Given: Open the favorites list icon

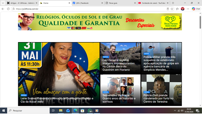Looking at the screenshot, I should (177, 9).
